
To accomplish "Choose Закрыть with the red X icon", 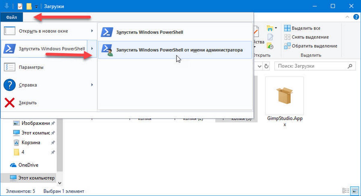I will 49,103.
